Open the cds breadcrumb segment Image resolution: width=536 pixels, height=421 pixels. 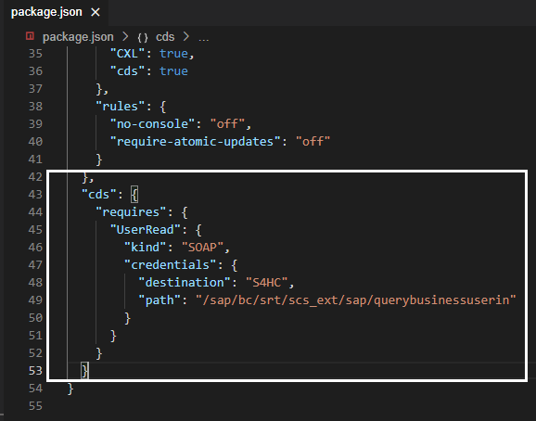(x=165, y=36)
